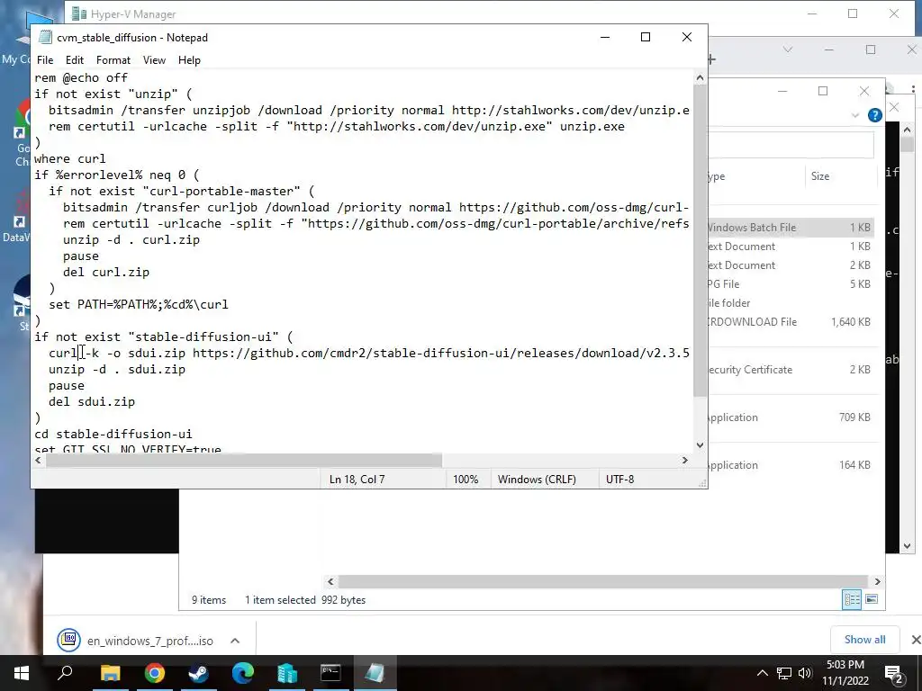Click the network icon in system tray

point(784,673)
